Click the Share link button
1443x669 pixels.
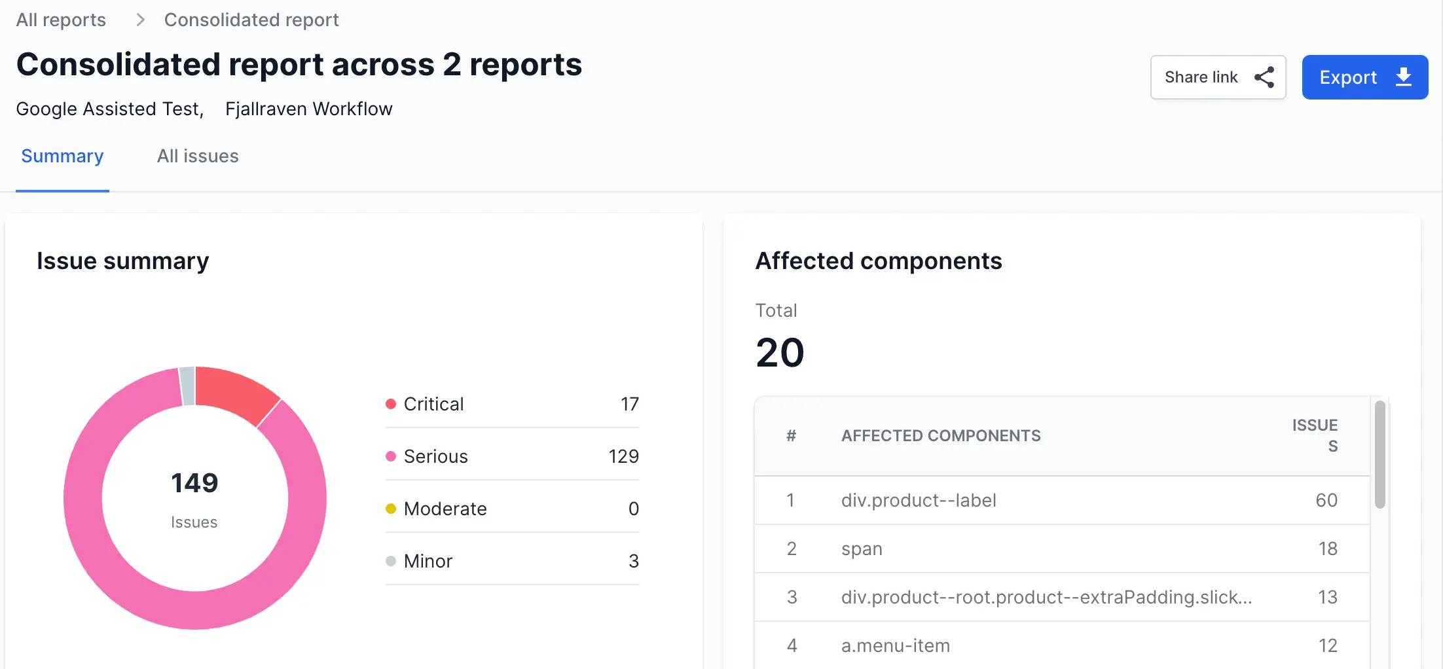pos(1218,77)
